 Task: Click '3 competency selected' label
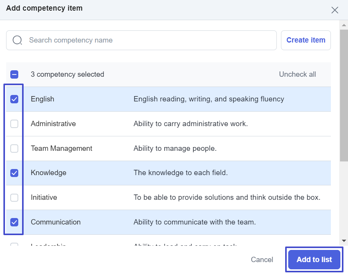pos(67,74)
